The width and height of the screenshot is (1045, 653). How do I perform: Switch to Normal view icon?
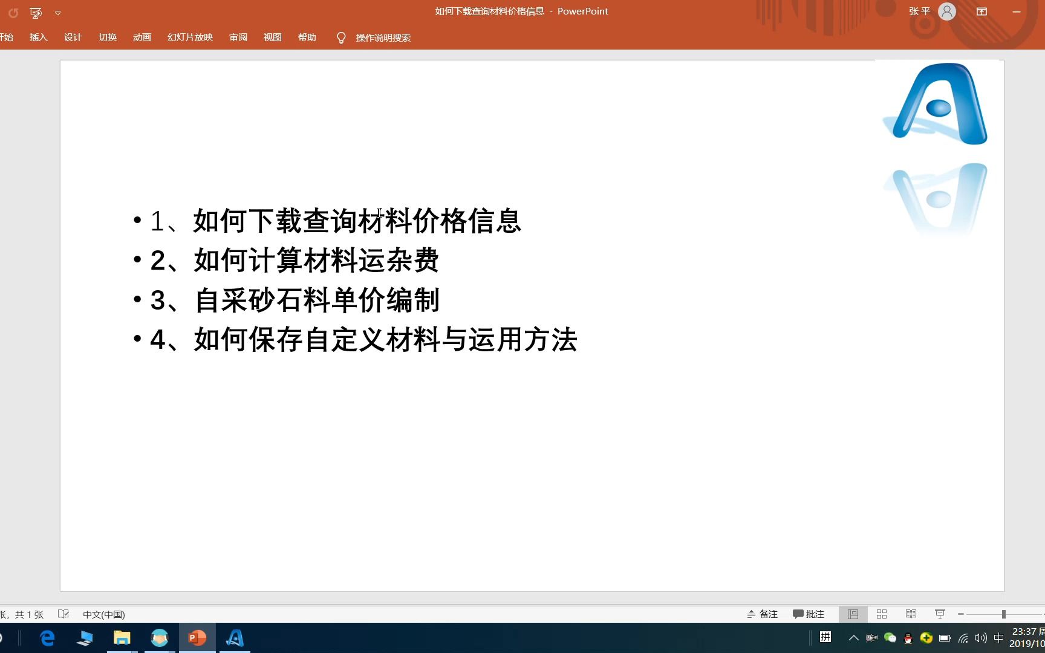(853, 614)
